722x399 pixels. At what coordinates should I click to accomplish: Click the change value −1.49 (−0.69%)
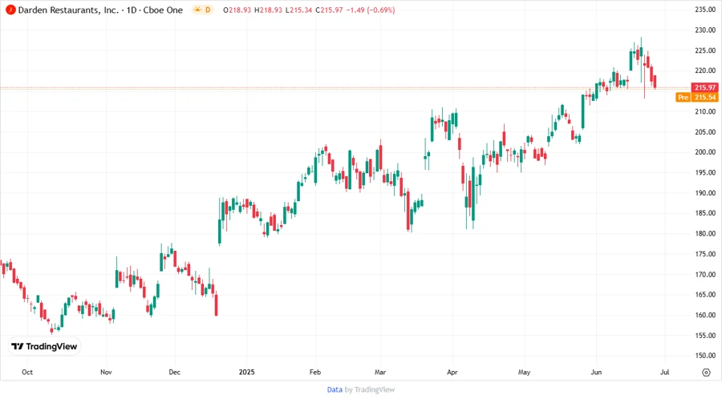click(x=370, y=10)
